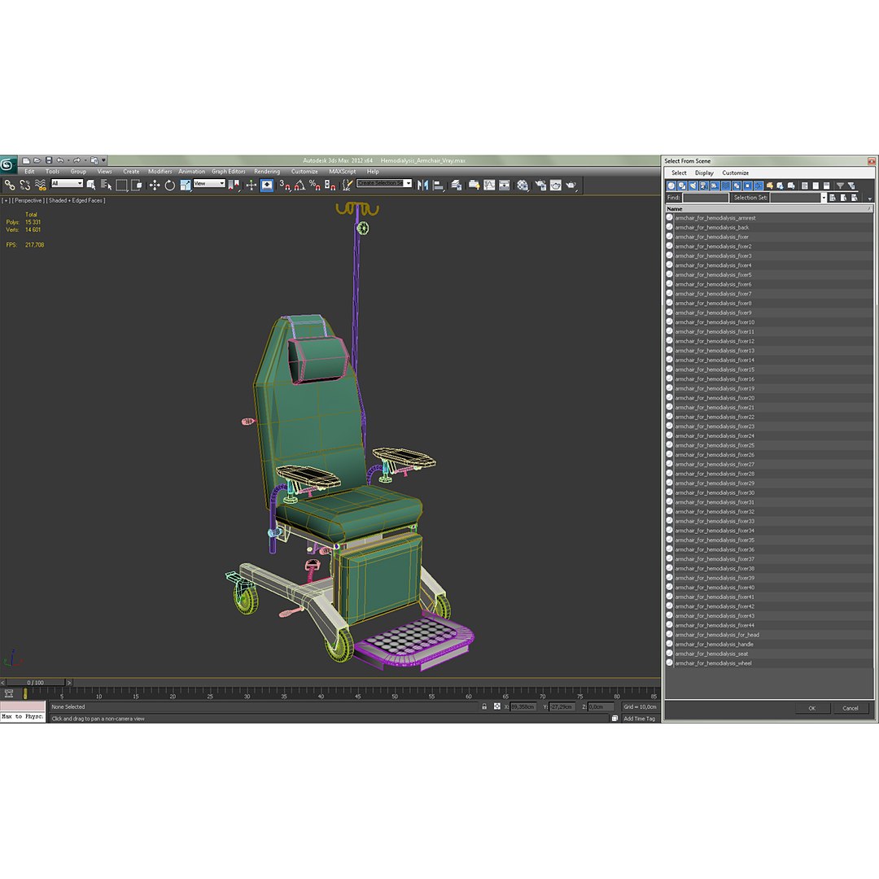The width and height of the screenshot is (879, 879).
Task: Open the Modifiers menu
Action: tap(160, 172)
